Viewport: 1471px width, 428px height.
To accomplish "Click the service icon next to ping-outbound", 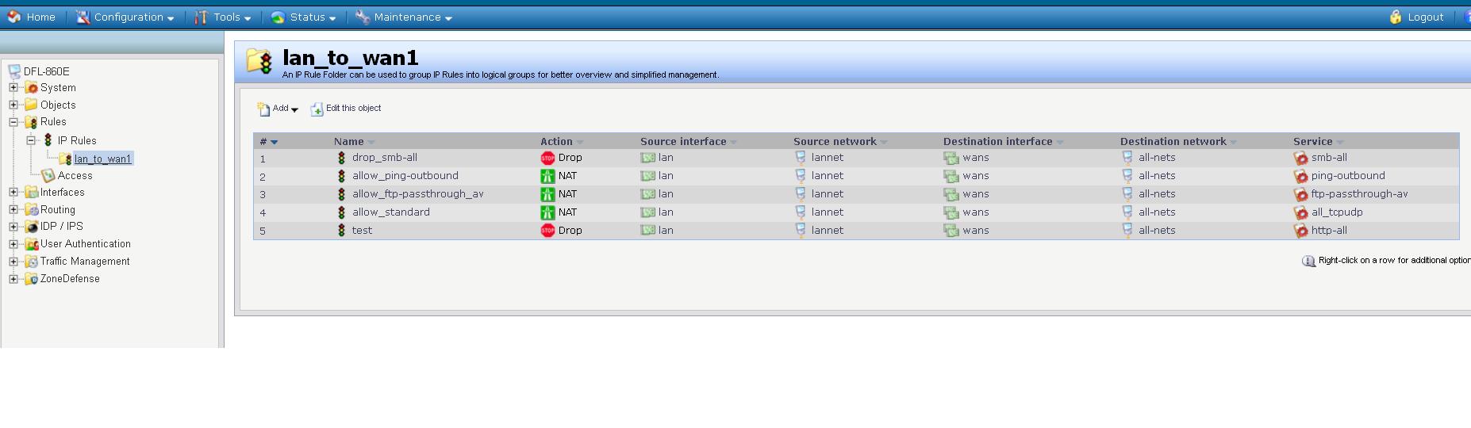I will tap(1300, 176).
